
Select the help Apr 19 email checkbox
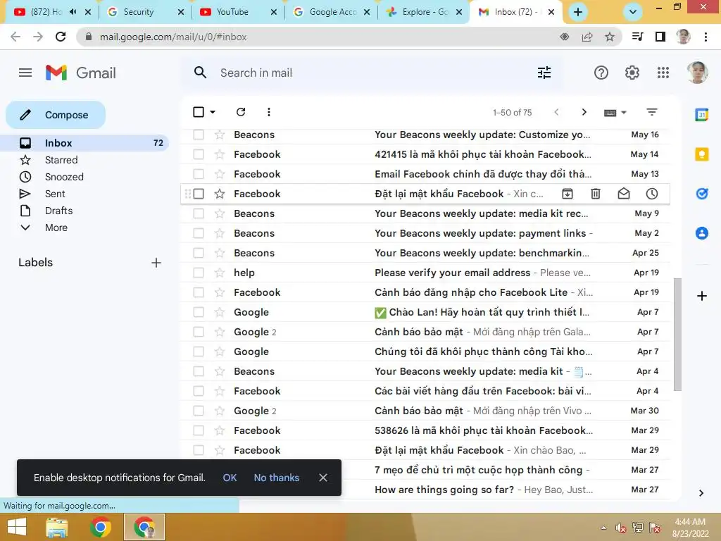coord(199,273)
